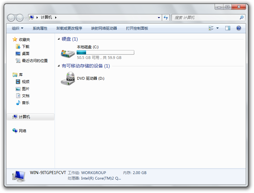
Task: Click the Back navigation arrow
Action: tap(11, 18)
